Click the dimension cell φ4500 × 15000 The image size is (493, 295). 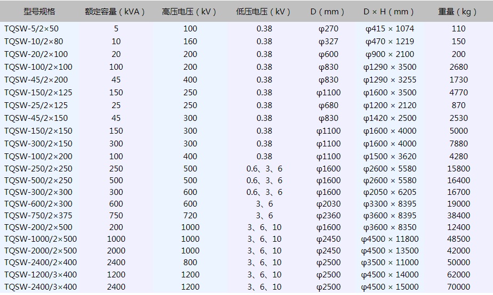click(x=389, y=287)
